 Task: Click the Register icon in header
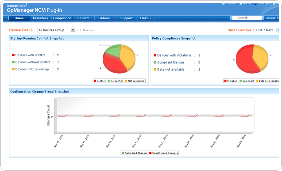coord(223,3)
